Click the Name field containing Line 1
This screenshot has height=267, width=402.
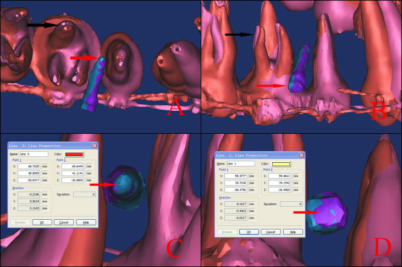241,163
